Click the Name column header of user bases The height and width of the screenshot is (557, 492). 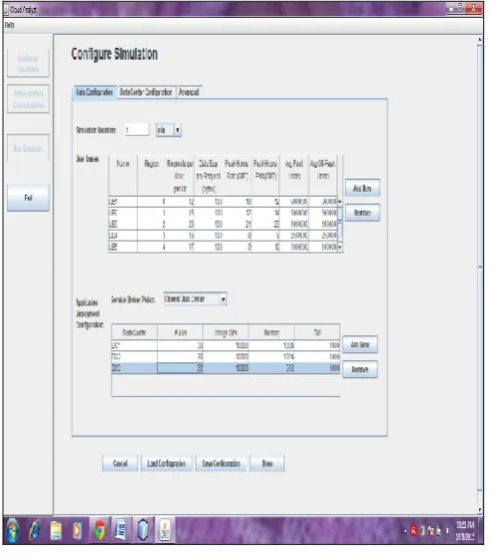pyautogui.click(x=123, y=176)
